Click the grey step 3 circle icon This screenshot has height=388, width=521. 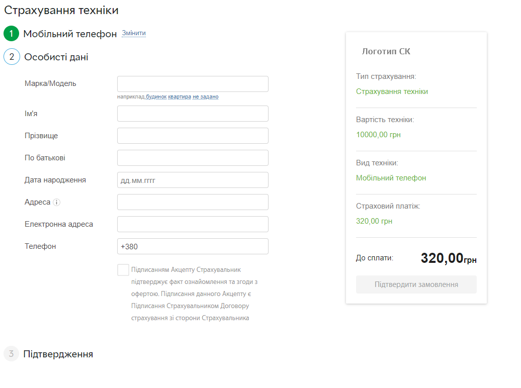11,354
